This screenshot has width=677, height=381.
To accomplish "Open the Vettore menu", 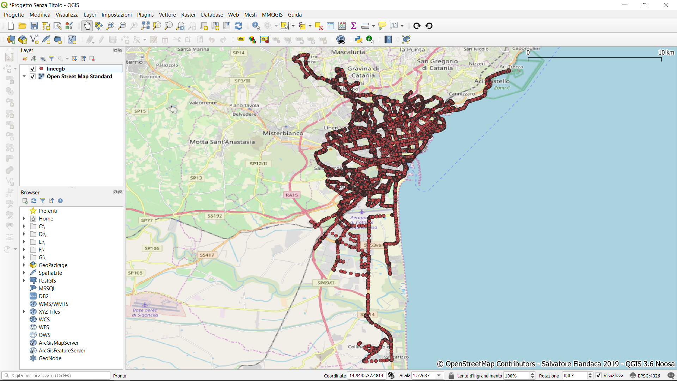I will click(167, 14).
